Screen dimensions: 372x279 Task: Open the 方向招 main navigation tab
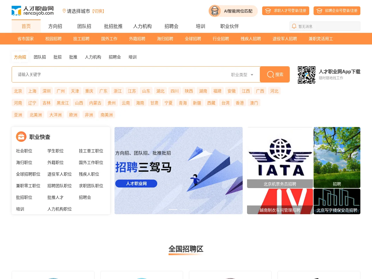55,26
